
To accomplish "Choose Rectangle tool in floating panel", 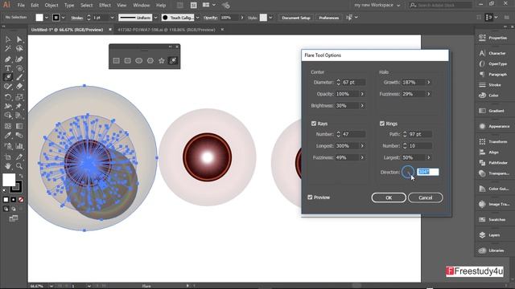I will pyautogui.click(x=116, y=61).
